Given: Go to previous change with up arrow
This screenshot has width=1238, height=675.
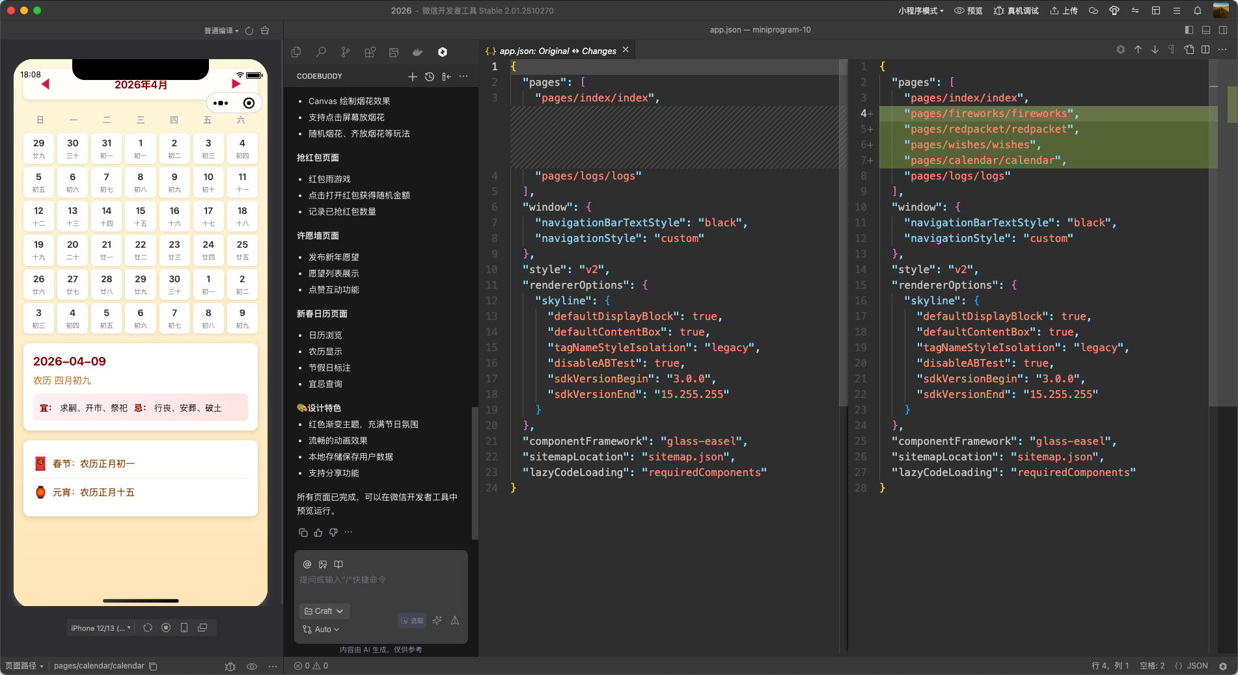Looking at the screenshot, I should point(1138,49).
